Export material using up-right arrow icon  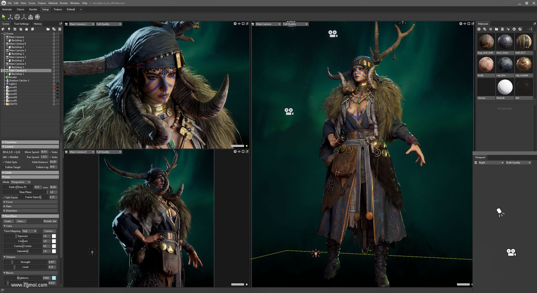coord(520,29)
